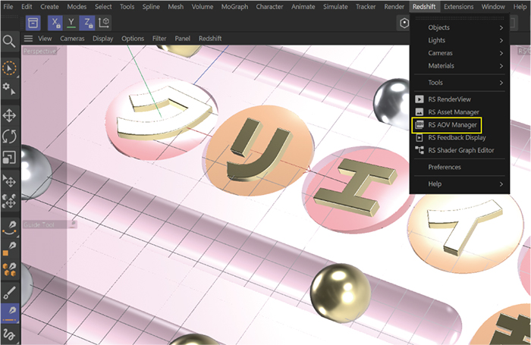Select the Paint Brush tool
This screenshot has height=345, width=531.
(10, 292)
